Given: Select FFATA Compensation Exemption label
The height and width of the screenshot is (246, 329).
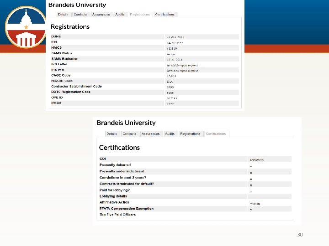Looking at the screenshot, I should pyautogui.click(x=126, y=209).
